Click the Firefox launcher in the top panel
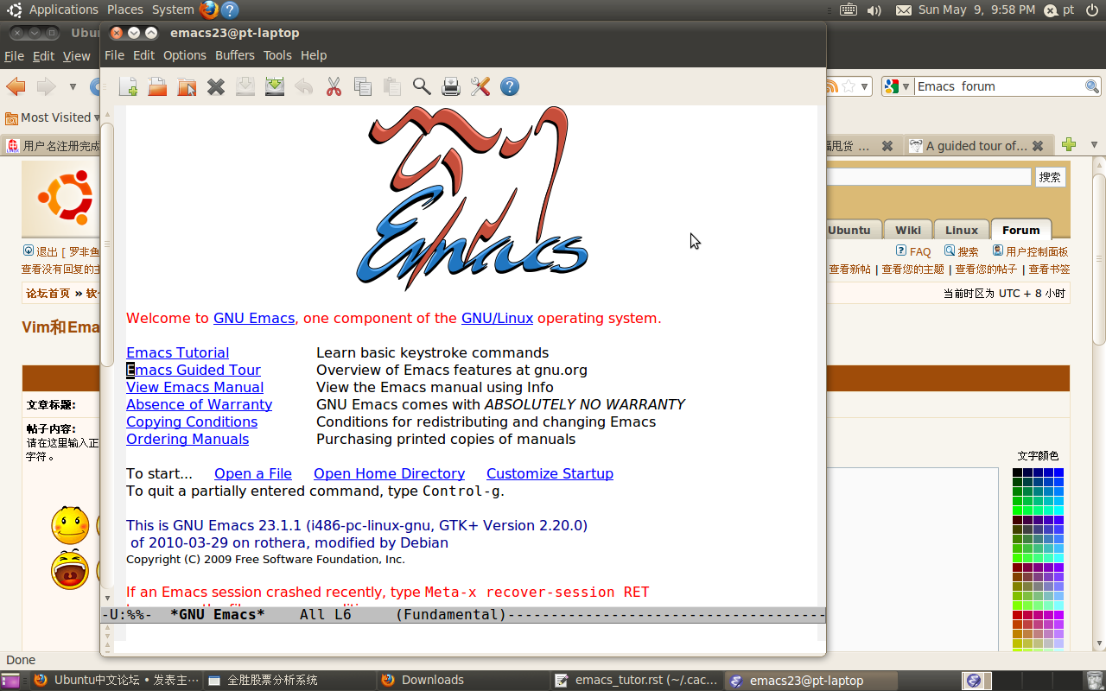The image size is (1106, 691). click(208, 10)
